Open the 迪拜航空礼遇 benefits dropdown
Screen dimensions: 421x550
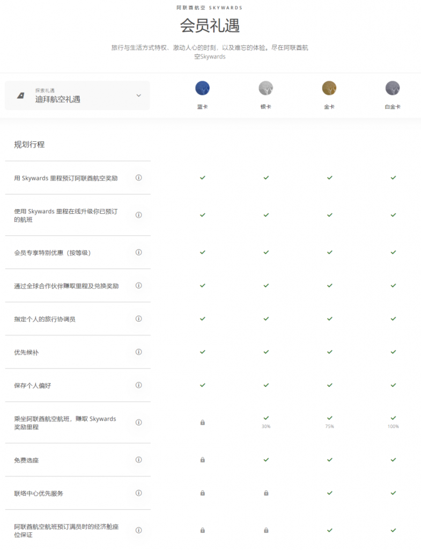77,96
